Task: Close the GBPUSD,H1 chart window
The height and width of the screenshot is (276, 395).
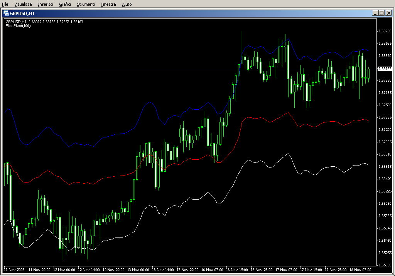Action: pyautogui.click(x=389, y=13)
